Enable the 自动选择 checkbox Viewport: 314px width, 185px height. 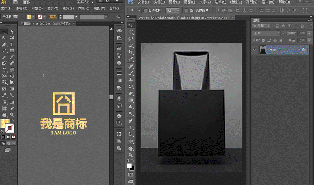coord(145,10)
